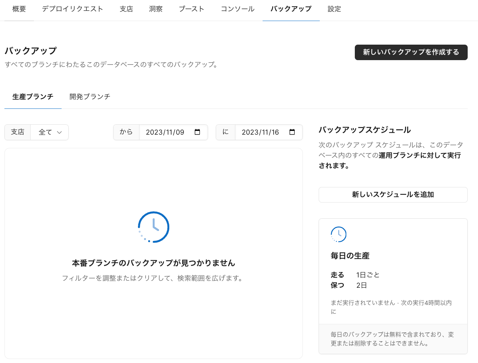Click the 毎日の生産 schedule title
The image size is (478, 363).
point(350,256)
